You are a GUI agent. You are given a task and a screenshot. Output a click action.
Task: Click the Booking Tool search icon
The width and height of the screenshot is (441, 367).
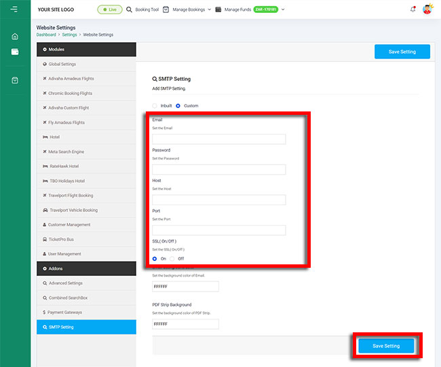pos(129,10)
